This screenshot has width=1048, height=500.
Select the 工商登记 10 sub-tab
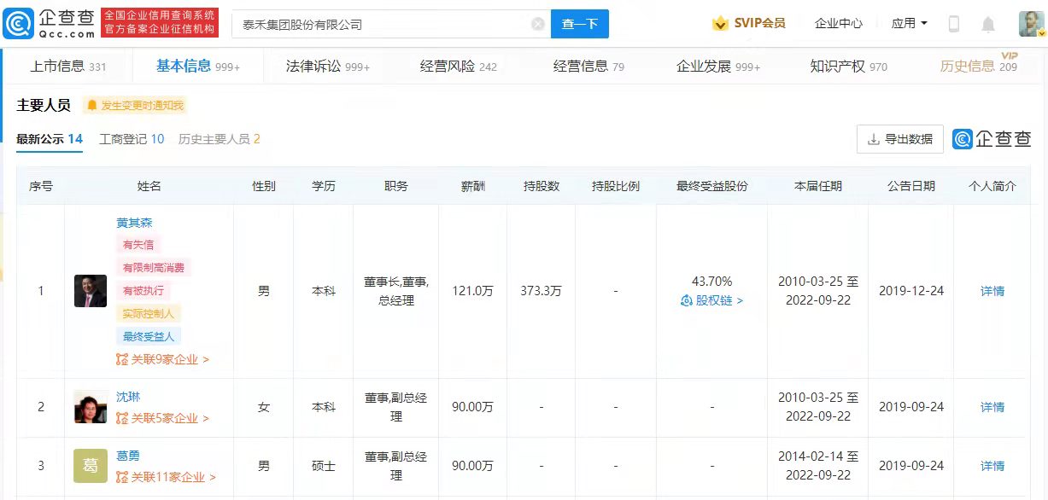coord(132,139)
